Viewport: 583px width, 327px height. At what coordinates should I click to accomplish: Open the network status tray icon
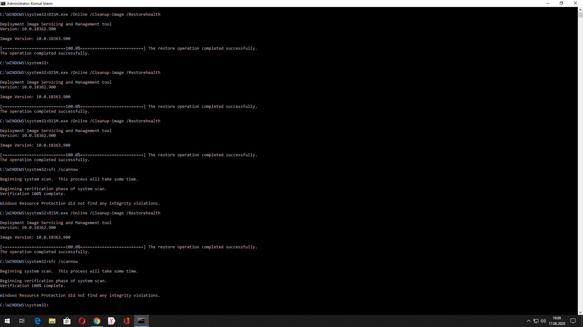(x=536, y=321)
